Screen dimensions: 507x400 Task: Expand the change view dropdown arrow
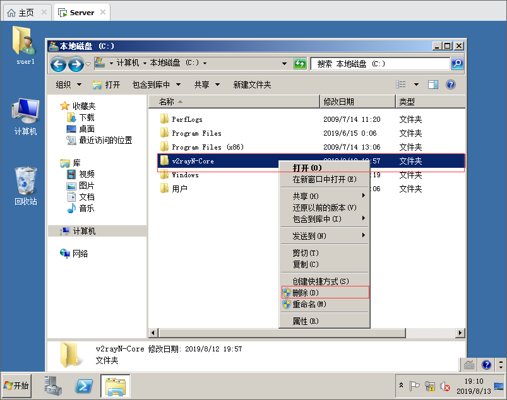tap(416, 85)
